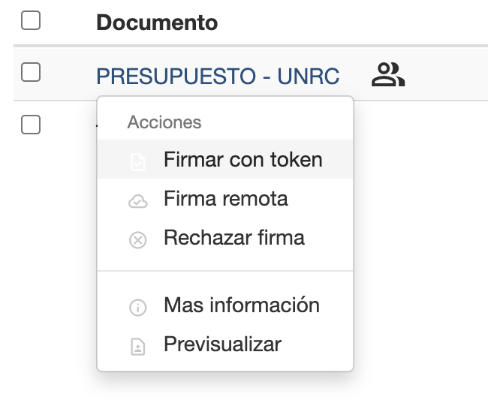The height and width of the screenshot is (403, 488).
Task: Pick Rechazar firma in the actions menu
Action: pyautogui.click(x=233, y=239)
